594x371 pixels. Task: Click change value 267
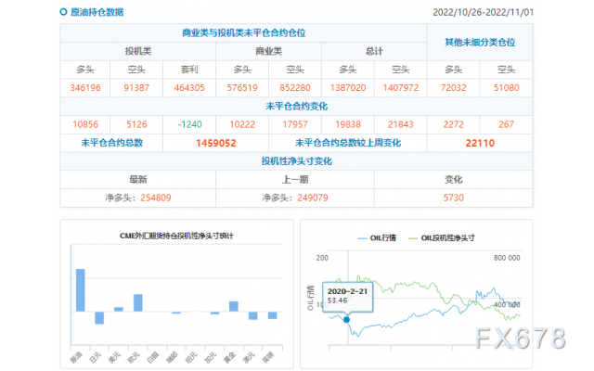coord(506,124)
